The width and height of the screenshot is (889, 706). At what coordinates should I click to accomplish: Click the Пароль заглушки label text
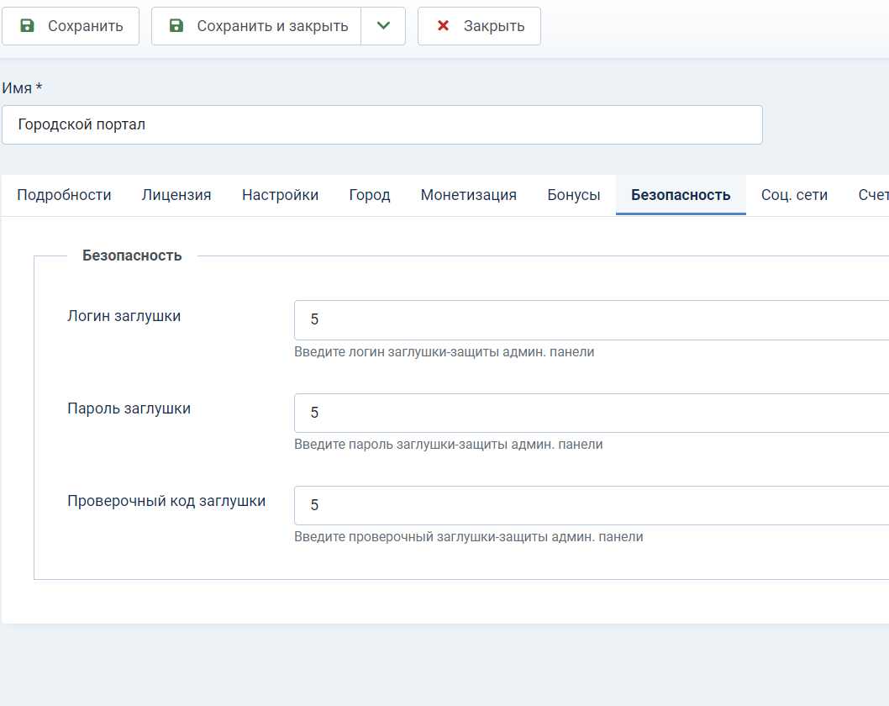coord(129,408)
